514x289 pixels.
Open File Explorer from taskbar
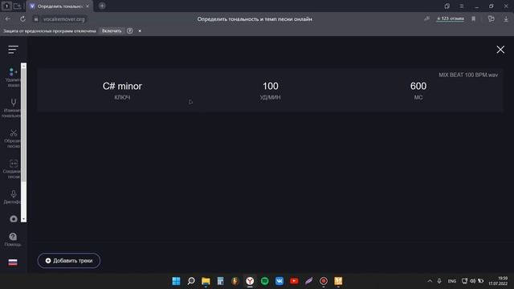click(206, 281)
